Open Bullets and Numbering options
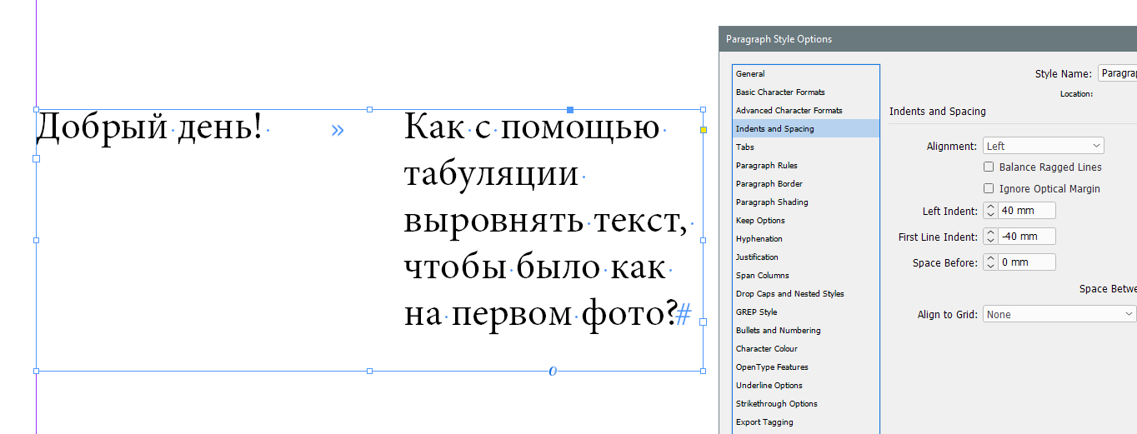Image resolution: width=1137 pixels, height=434 pixels. coord(778,331)
